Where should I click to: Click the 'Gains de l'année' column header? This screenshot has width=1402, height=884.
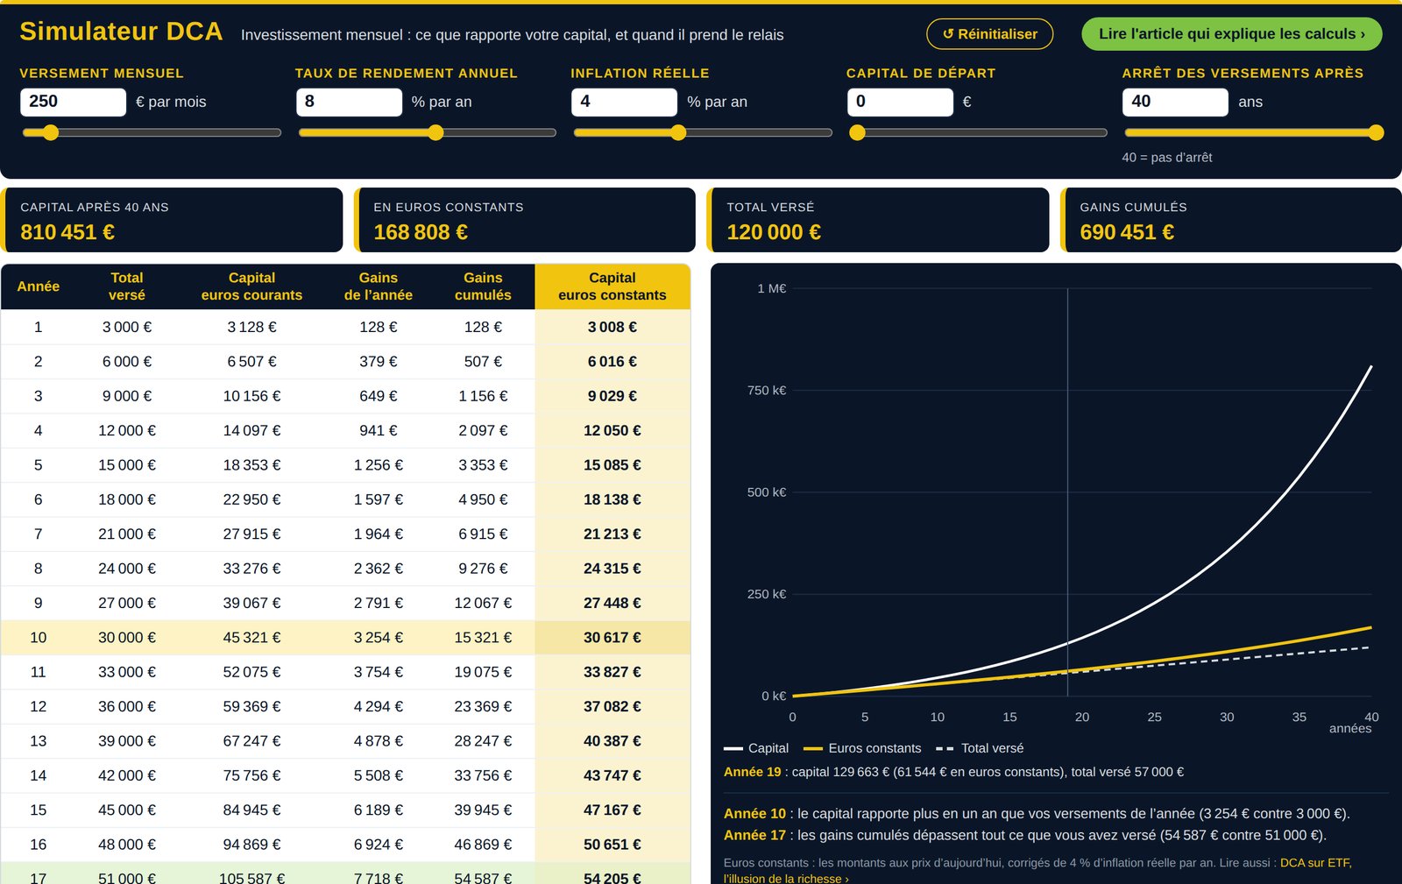click(379, 286)
